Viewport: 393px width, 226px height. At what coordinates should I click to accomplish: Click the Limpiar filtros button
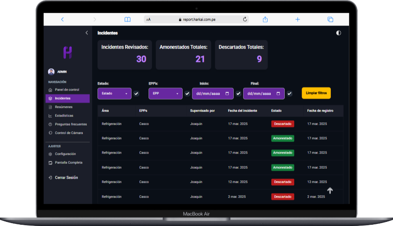(x=316, y=93)
